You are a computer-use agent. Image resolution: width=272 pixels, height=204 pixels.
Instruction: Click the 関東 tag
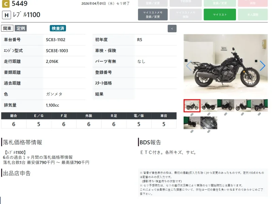click(x=7, y=28)
